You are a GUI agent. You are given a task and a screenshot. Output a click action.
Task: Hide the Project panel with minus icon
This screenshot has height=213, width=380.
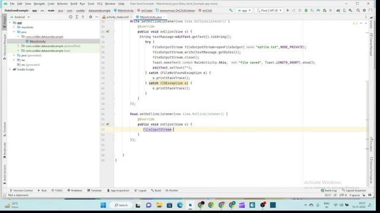coord(97,17)
